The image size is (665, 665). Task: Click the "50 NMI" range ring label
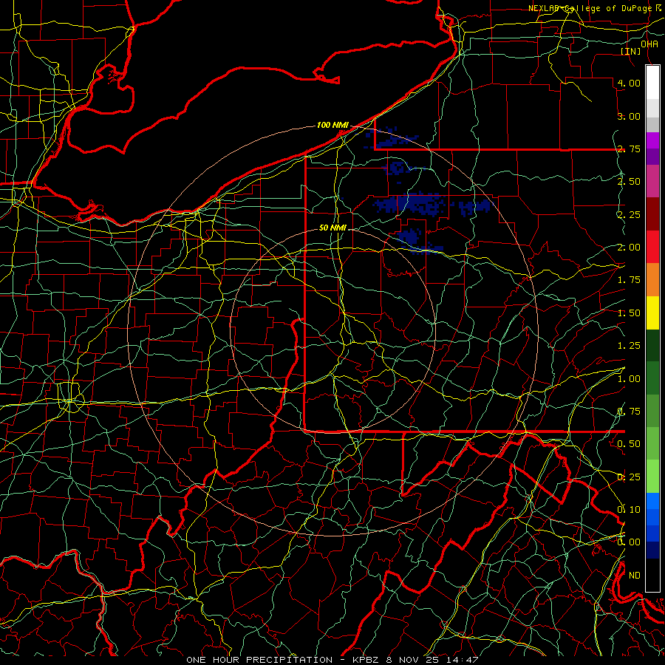[x=332, y=228]
